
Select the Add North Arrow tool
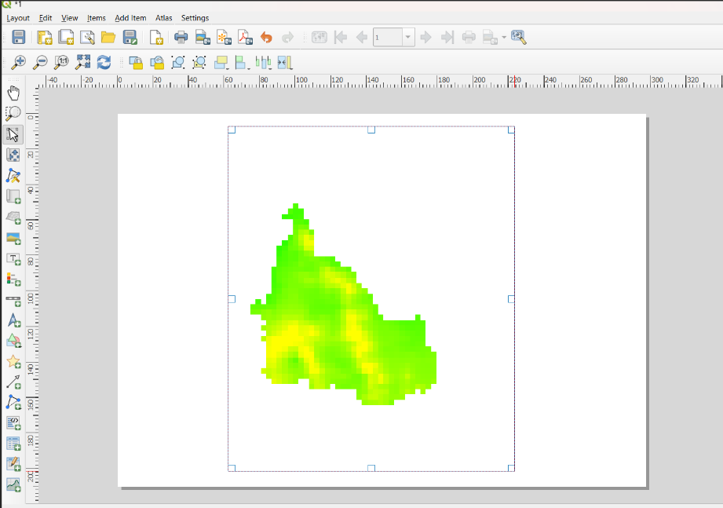13,320
